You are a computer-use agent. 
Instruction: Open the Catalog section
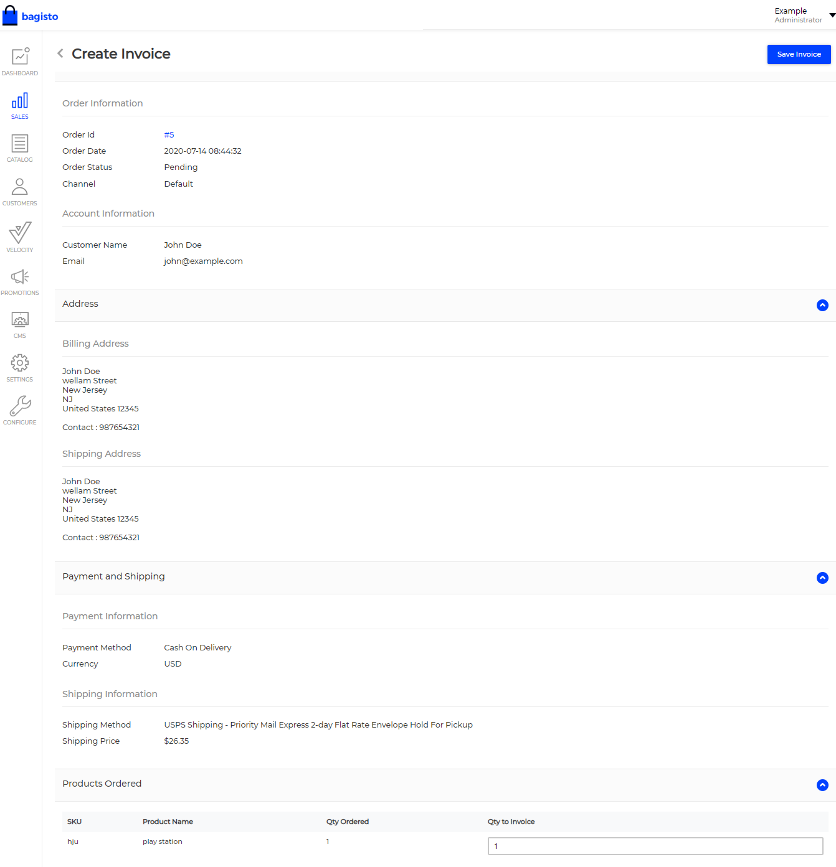(20, 148)
